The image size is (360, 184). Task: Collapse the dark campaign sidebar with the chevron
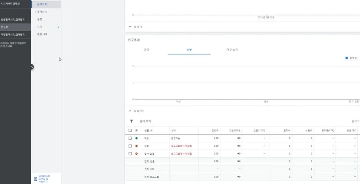coord(32,67)
